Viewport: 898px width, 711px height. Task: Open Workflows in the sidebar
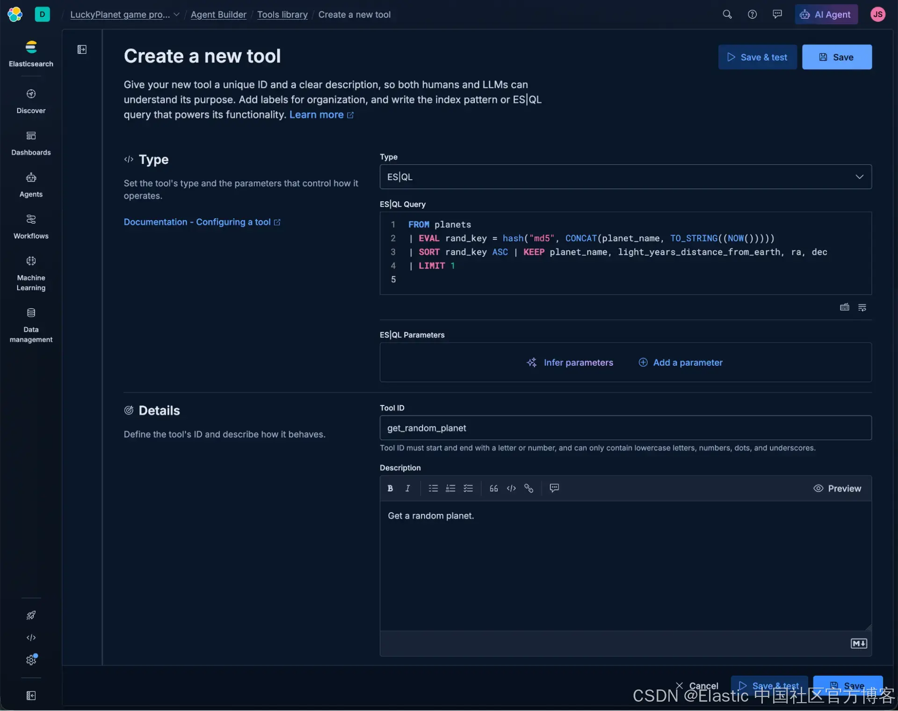pyautogui.click(x=31, y=226)
